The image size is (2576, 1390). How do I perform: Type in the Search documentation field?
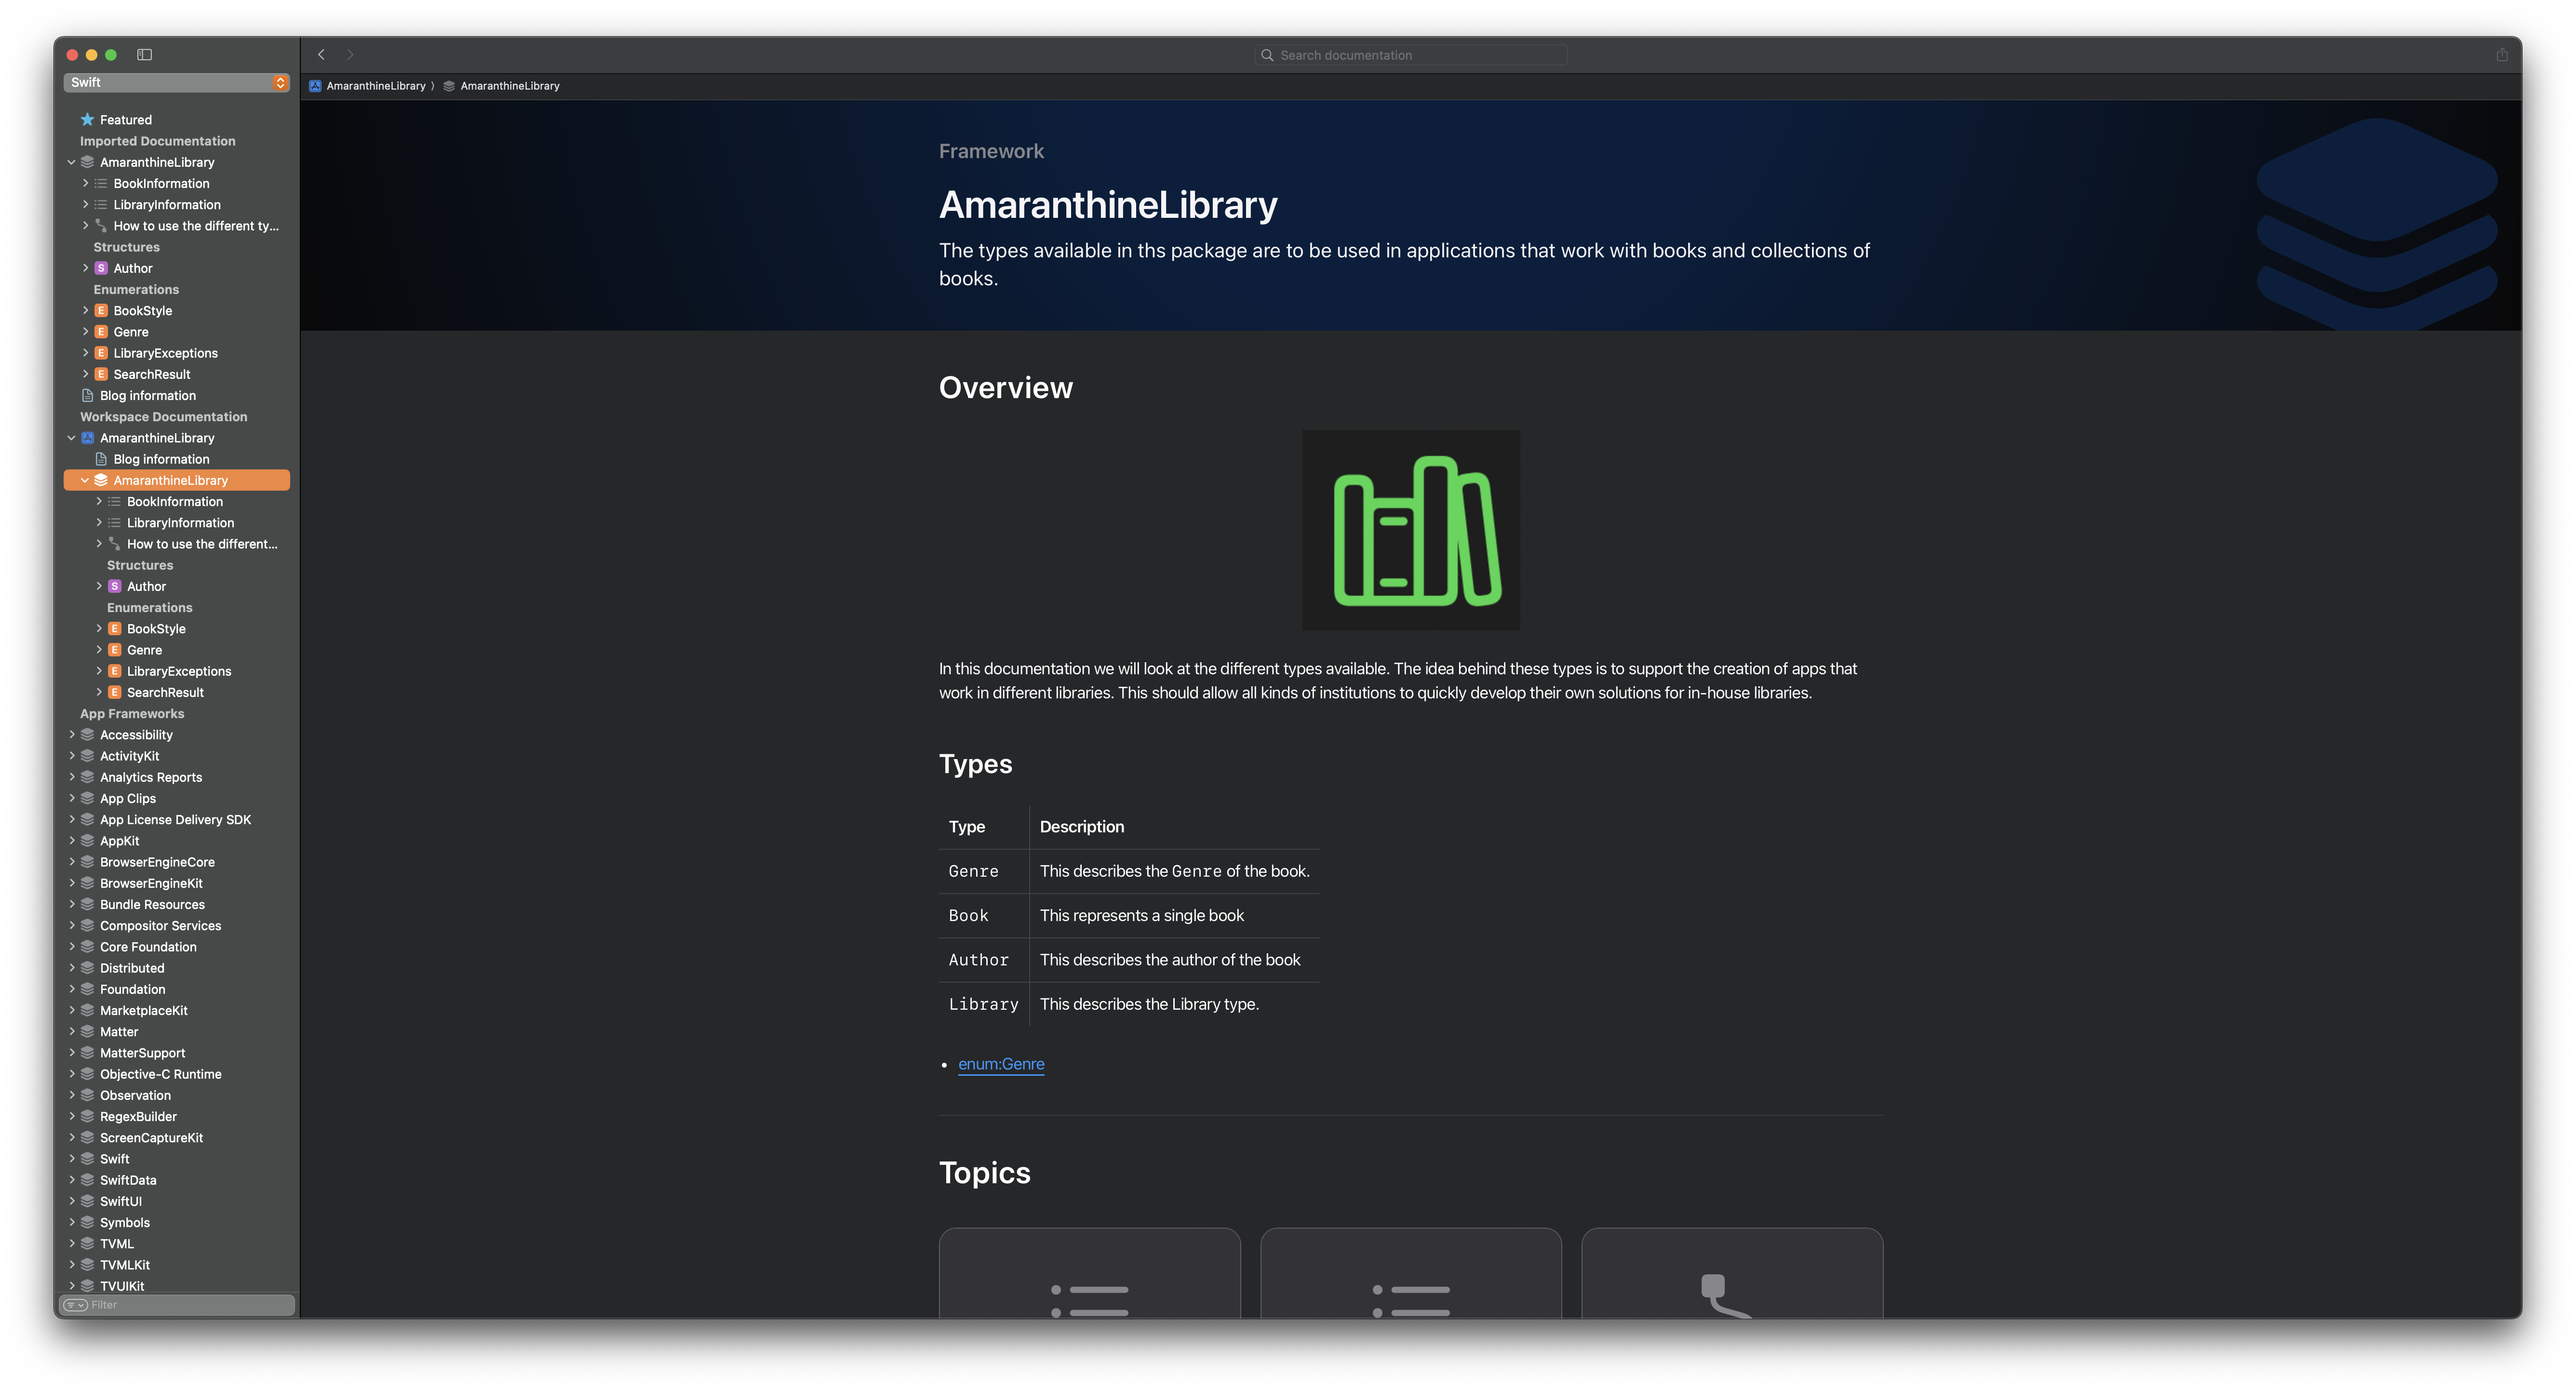coord(1410,56)
